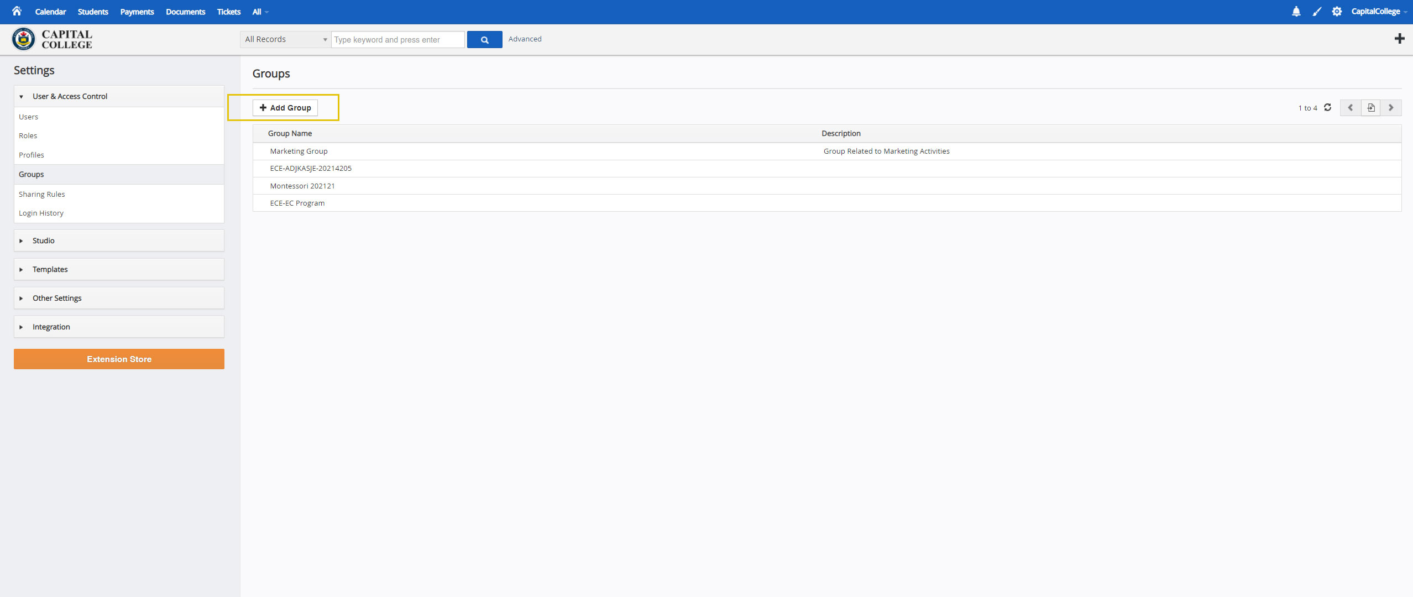Click the Advanced search link
Image resolution: width=1413 pixels, height=597 pixels.
tap(525, 39)
